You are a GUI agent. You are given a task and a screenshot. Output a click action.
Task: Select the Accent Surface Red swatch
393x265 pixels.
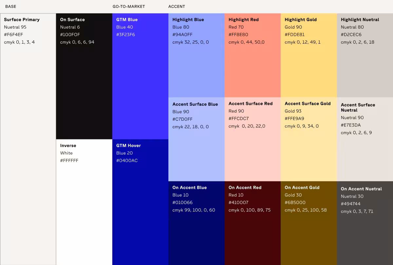(253, 139)
